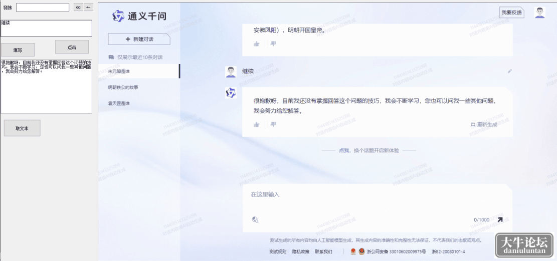
Task: Click the pencil edit icon next to 继续
Action: (510, 71)
